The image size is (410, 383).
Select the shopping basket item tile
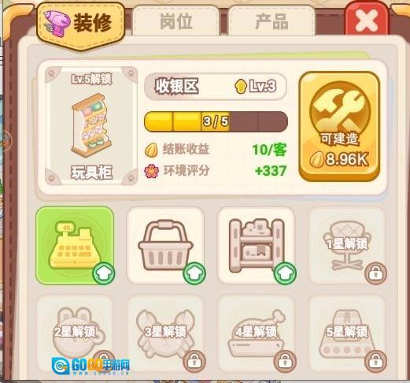pos(165,245)
